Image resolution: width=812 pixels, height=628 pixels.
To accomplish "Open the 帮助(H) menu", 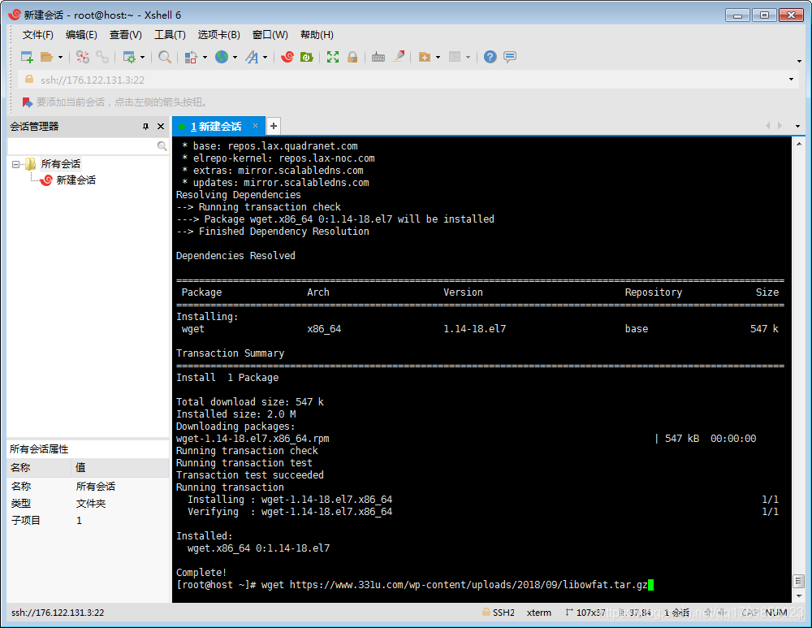I will pyautogui.click(x=317, y=35).
